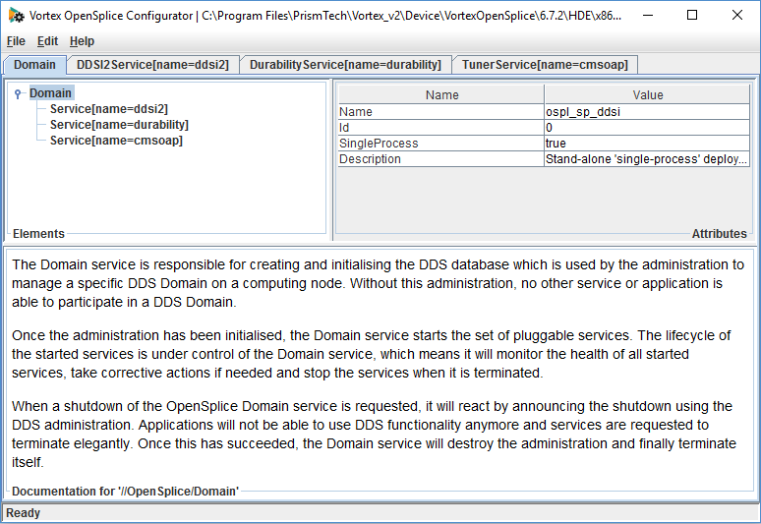
Task: Click the Vortex OpenSplice app icon in title bar
Action: [16, 16]
